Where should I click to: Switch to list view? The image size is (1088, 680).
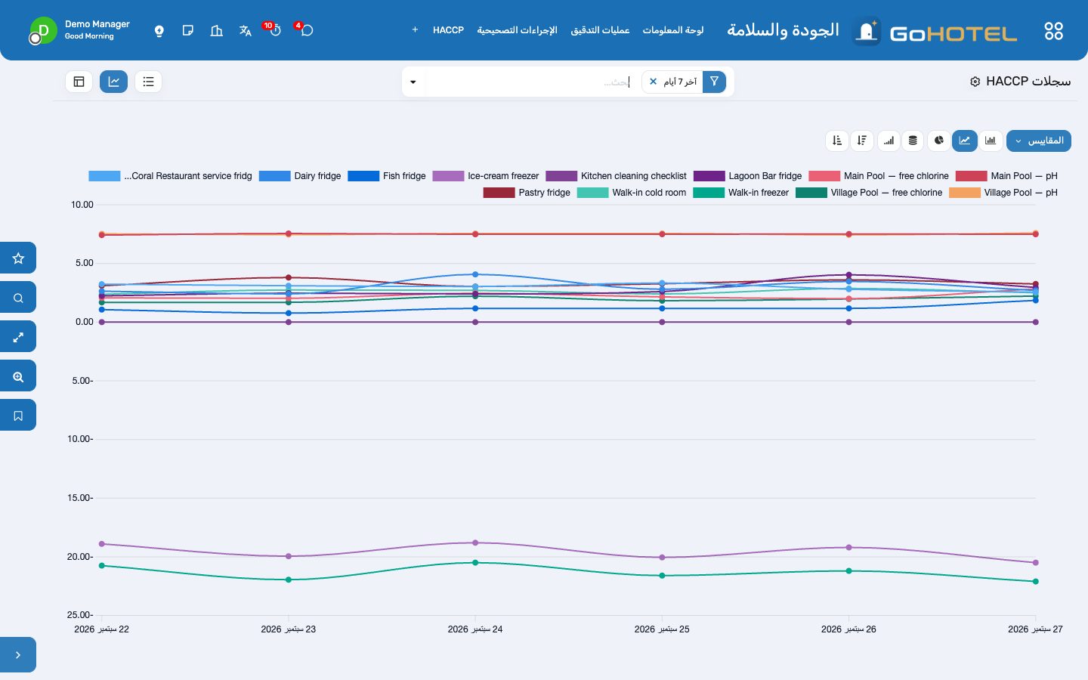(x=148, y=82)
